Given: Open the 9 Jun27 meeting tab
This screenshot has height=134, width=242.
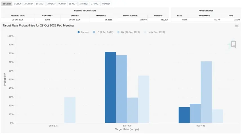Looking at the screenshot, I should [x=62, y=4].
